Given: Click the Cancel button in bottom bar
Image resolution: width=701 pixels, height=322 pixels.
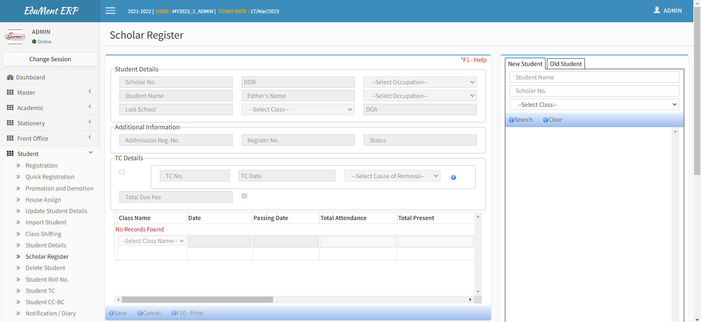Looking at the screenshot, I should coord(149,313).
